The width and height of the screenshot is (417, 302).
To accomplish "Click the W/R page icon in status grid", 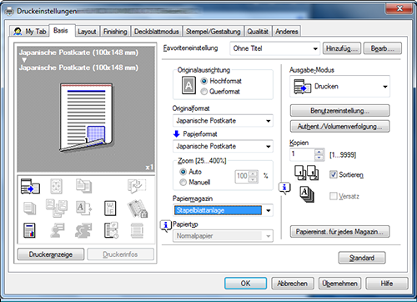I will click(110, 209).
